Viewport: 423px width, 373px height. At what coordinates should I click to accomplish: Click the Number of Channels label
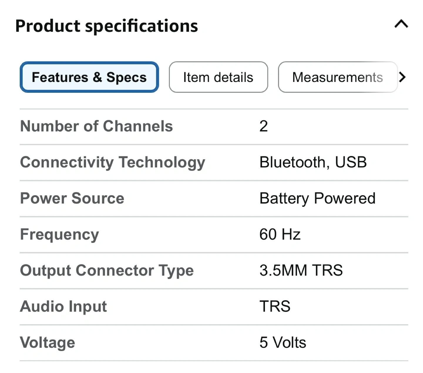coord(96,126)
